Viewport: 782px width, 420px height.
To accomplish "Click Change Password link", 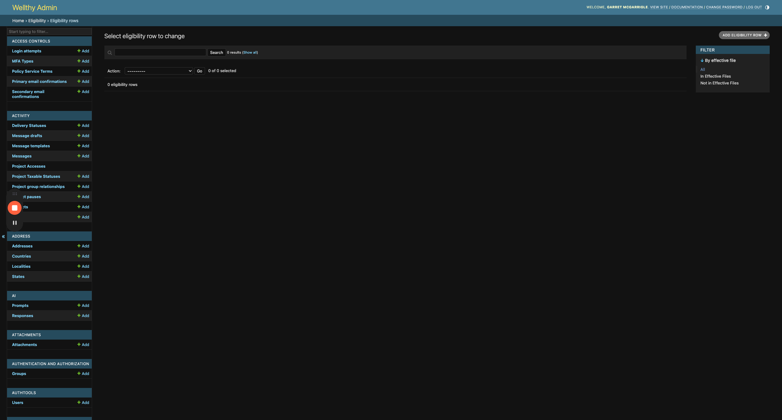I will (724, 7).
